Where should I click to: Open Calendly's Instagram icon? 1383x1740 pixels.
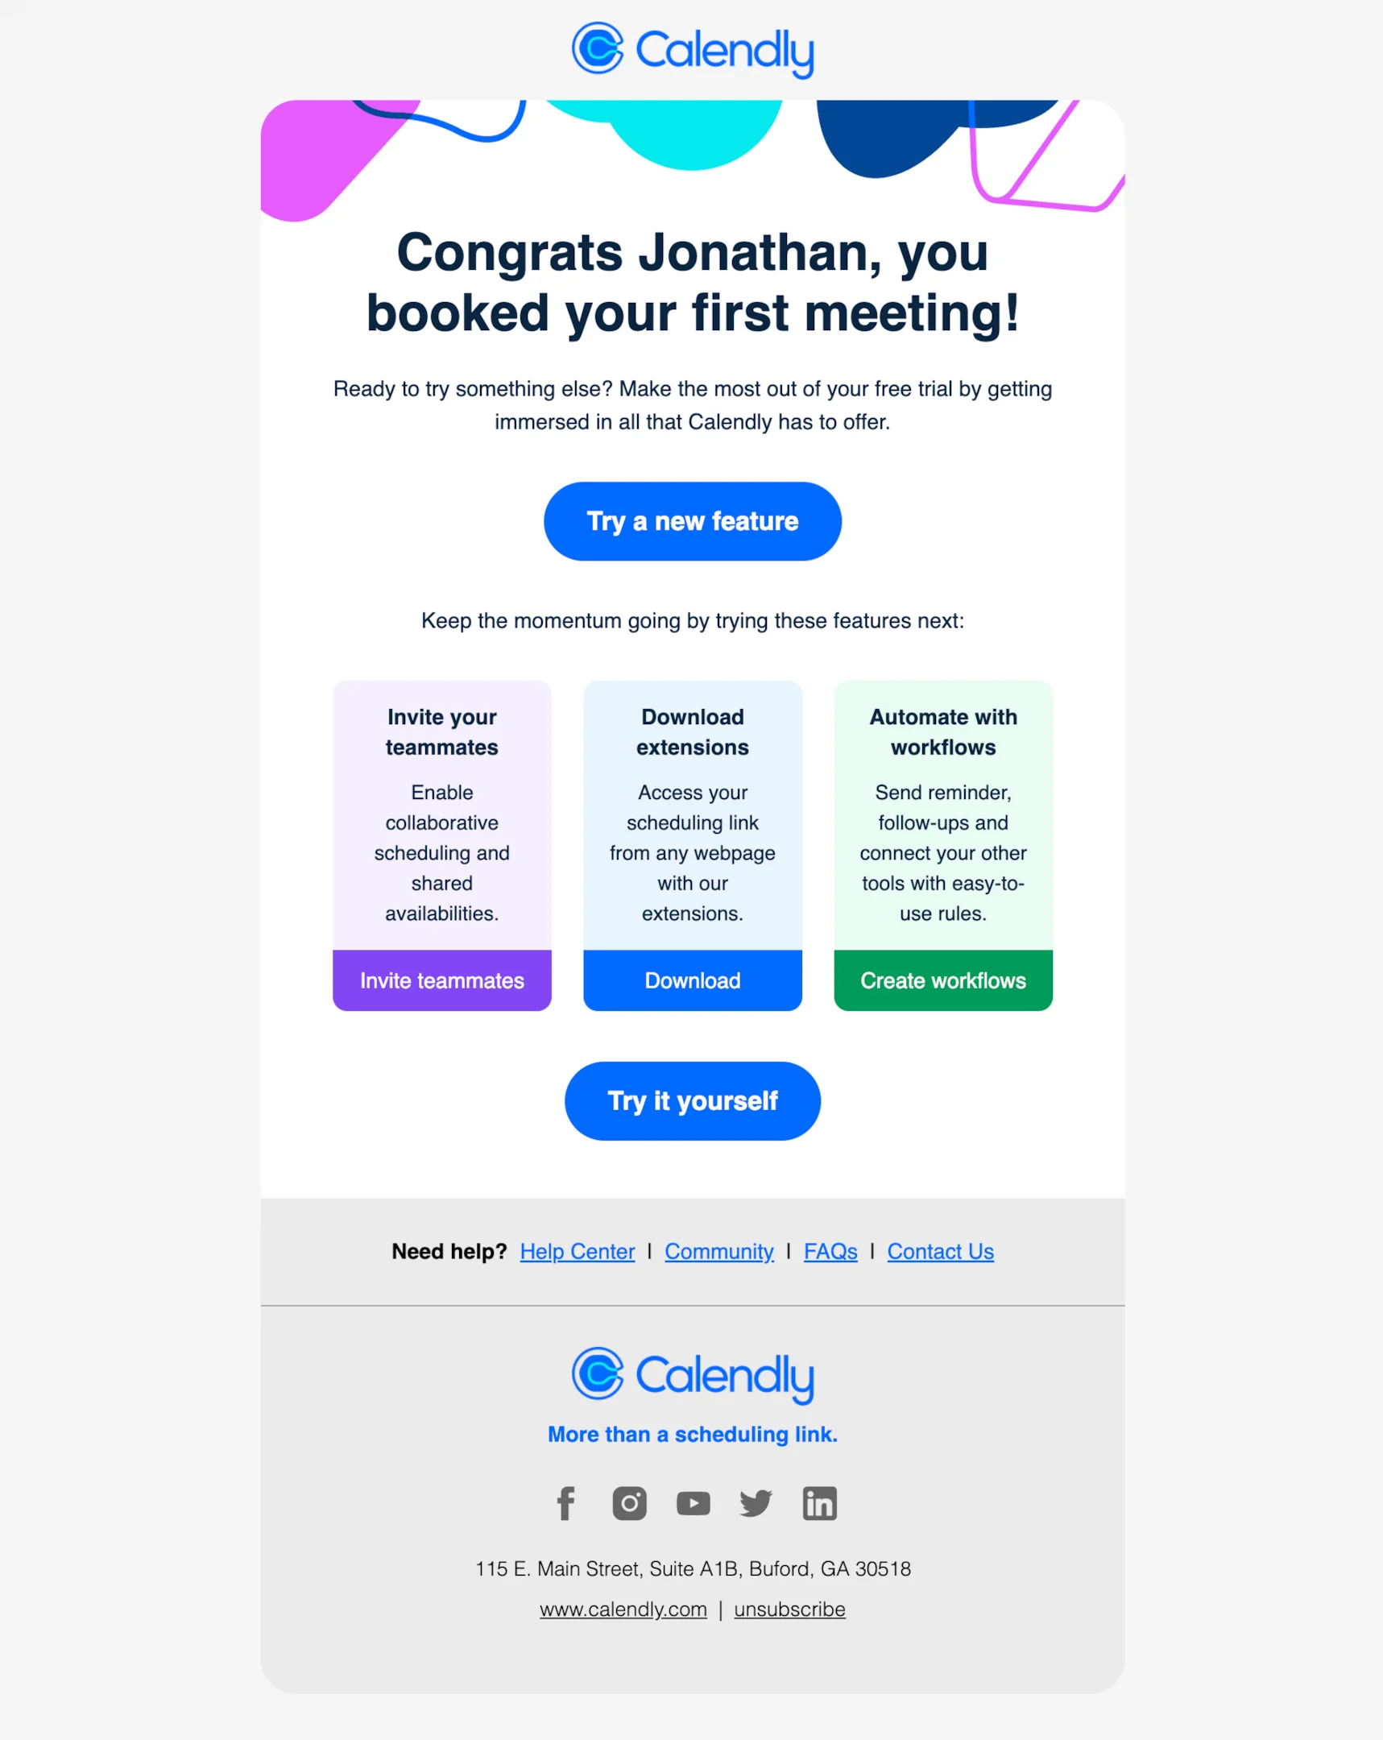click(628, 1502)
